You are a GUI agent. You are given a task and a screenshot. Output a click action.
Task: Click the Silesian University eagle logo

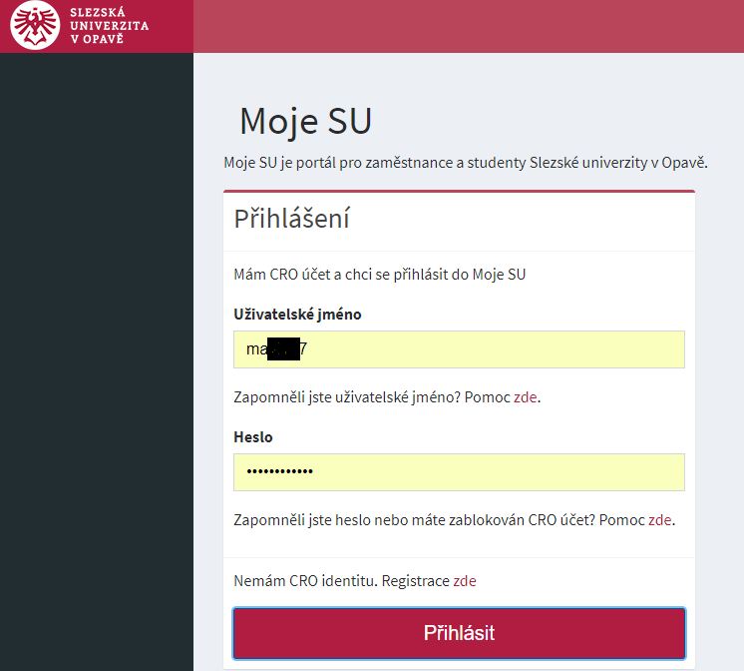click(35, 25)
